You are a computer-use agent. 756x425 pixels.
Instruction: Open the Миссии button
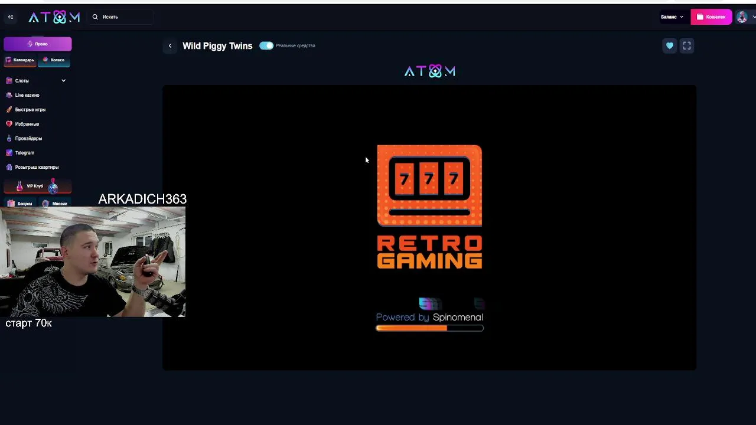tap(54, 203)
